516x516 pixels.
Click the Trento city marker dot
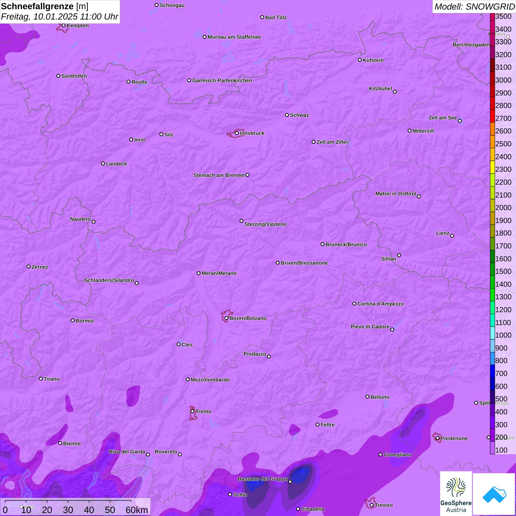192,411
